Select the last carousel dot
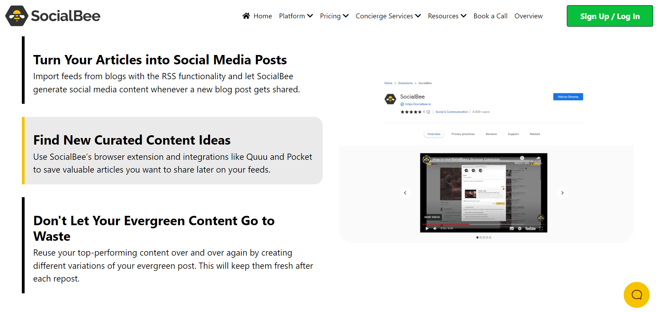 (x=490, y=237)
